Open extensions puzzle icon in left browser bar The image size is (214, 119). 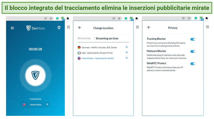68,18
